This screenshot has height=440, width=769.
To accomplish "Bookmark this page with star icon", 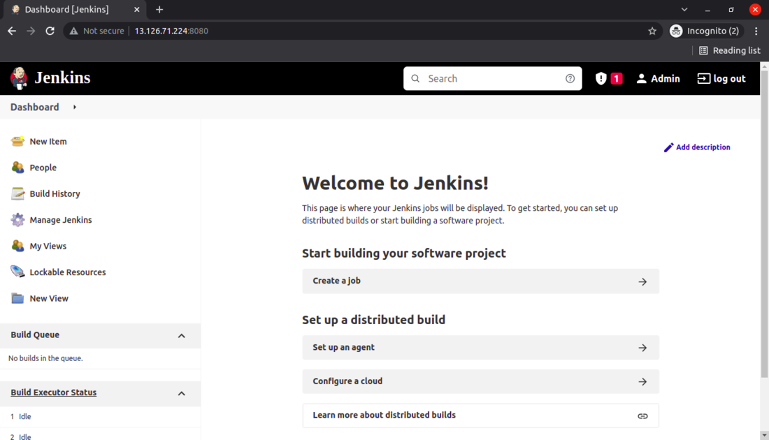I will tap(652, 31).
